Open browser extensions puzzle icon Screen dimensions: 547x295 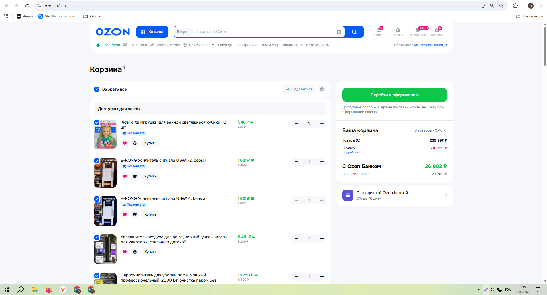coord(515,6)
